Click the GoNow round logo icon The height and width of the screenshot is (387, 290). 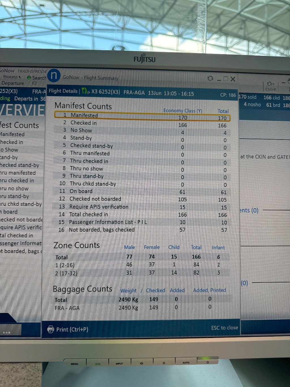tap(54, 75)
